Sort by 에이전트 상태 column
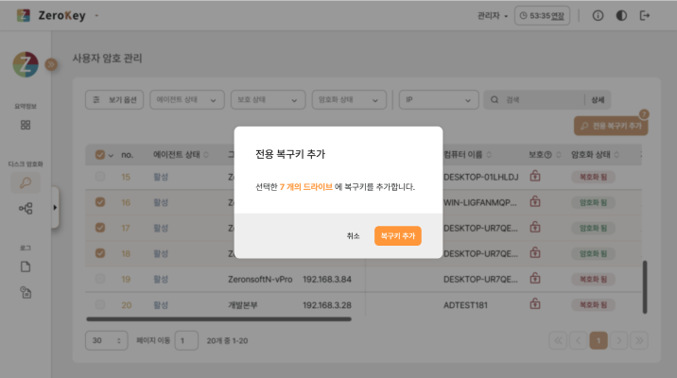 (x=206, y=154)
